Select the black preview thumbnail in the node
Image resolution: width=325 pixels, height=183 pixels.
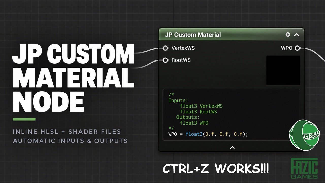[283, 70]
